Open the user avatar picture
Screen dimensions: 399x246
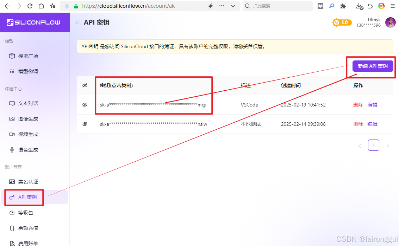[x=390, y=22]
